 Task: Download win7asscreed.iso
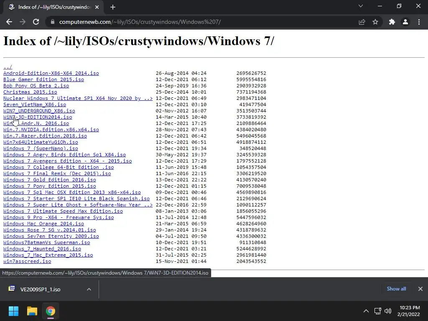(27, 262)
